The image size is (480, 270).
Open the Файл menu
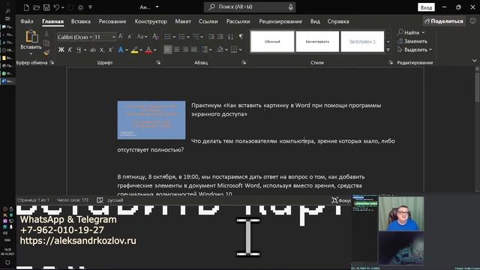click(27, 22)
